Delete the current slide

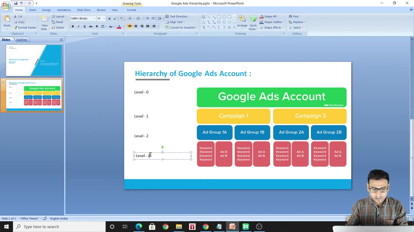(58, 27)
